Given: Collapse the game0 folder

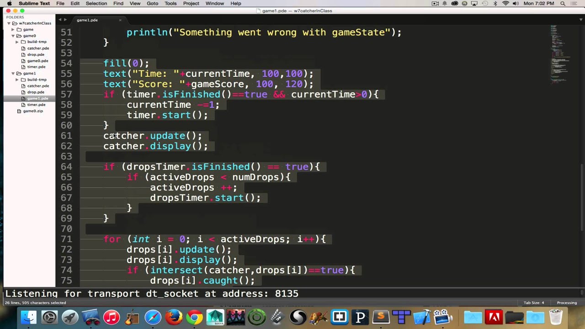Looking at the screenshot, I should click(x=13, y=36).
